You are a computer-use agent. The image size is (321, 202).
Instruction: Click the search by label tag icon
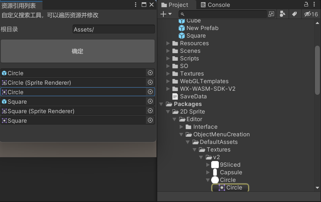point(294,14)
